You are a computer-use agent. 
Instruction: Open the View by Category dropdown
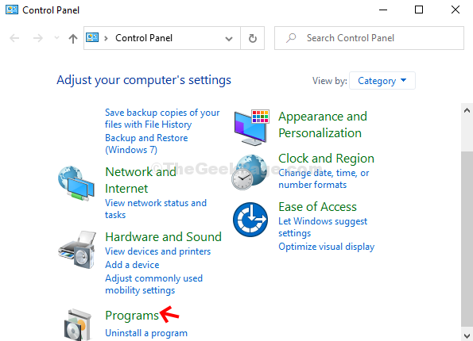382,81
